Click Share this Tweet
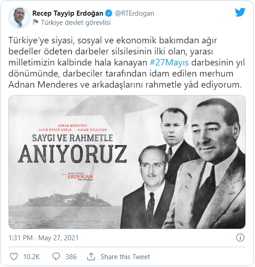The width and height of the screenshot is (255, 267). (125, 256)
